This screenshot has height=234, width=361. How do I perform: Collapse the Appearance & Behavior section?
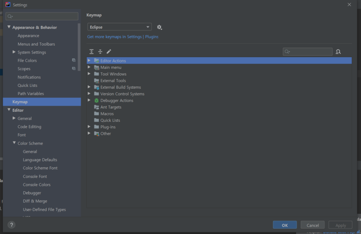[9, 27]
